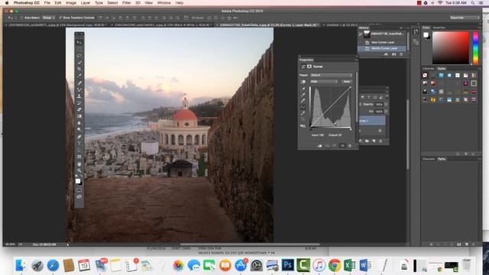The height and width of the screenshot is (275, 489).
Task: Click the rainbow hue slider in Color panel
Action: [475, 48]
